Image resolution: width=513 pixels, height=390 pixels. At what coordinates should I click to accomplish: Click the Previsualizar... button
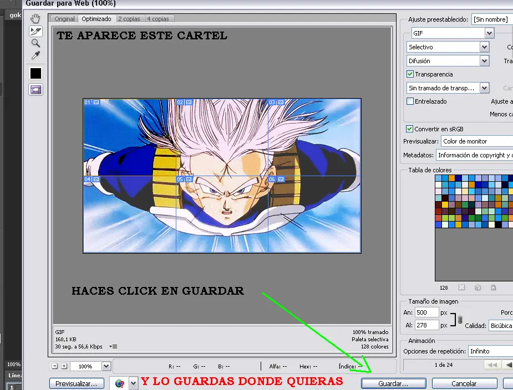[x=77, y=383]
